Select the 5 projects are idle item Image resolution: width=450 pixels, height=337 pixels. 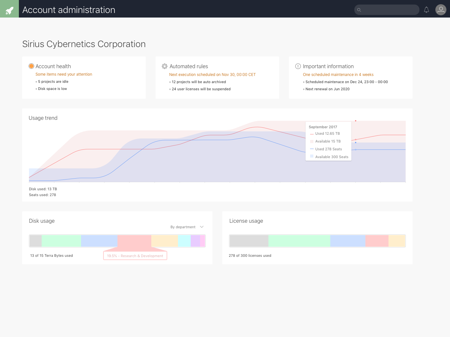[53, 81]
